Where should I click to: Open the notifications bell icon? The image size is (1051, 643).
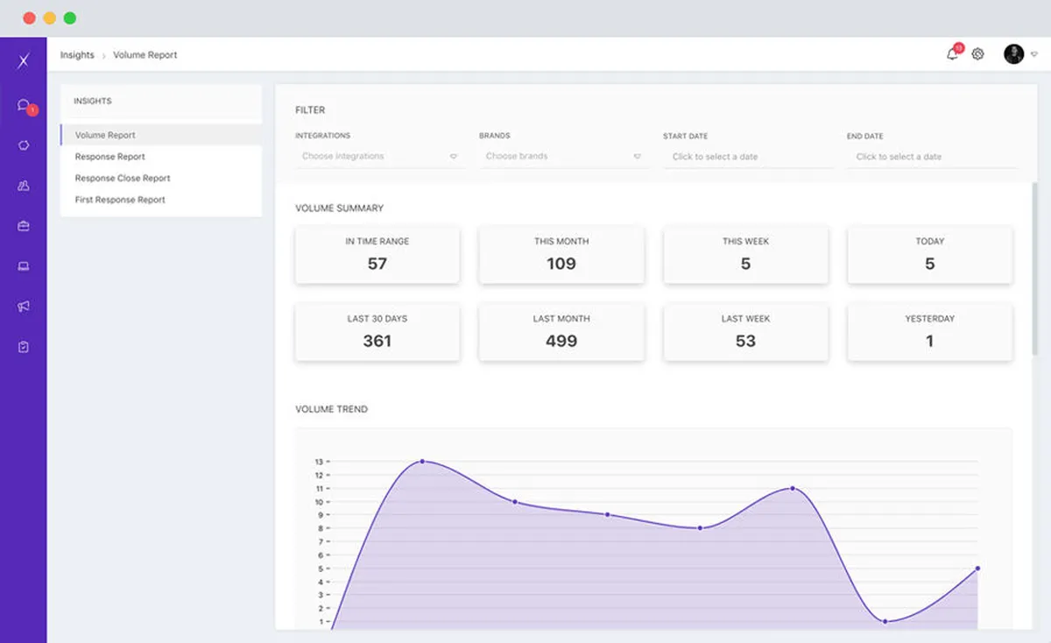[952, 54]
